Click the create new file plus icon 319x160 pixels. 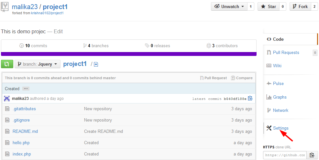[96, 64]
